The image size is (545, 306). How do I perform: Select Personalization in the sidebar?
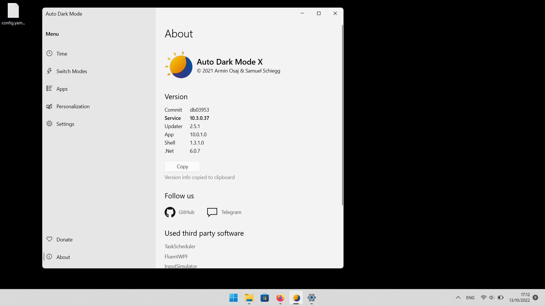click(x=99, y=106)
